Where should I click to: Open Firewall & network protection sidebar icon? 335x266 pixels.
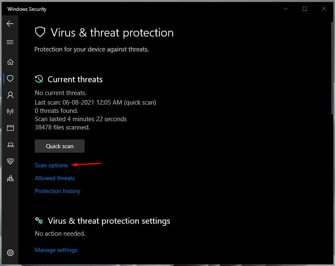click(x=10, y=112)
